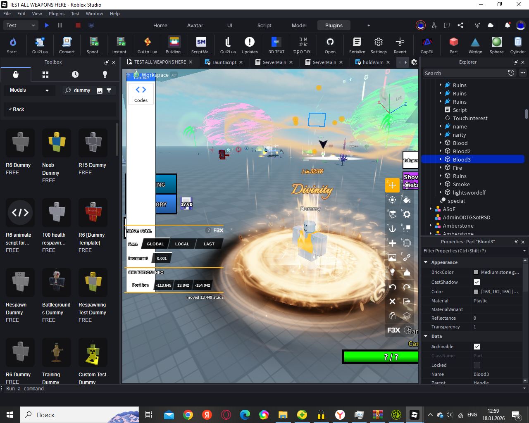Select the R6 Dummy model thumbnail
The width and height of the screenshot is (529, 423).
coord(20,143)
